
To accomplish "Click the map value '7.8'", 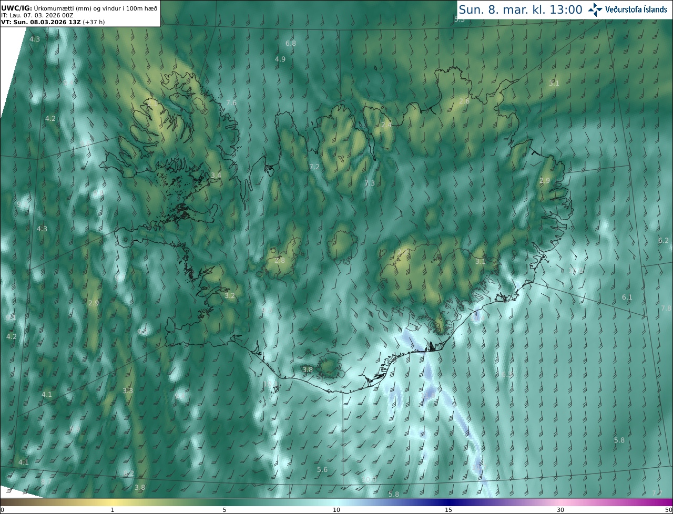I will [x=667, y=308].
